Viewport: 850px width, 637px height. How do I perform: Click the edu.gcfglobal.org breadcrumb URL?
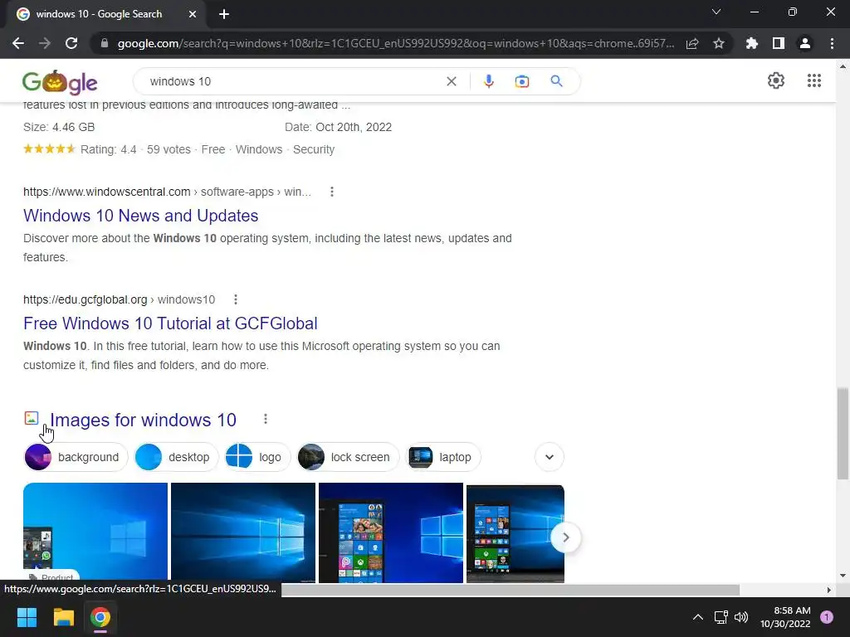[120, 299]
